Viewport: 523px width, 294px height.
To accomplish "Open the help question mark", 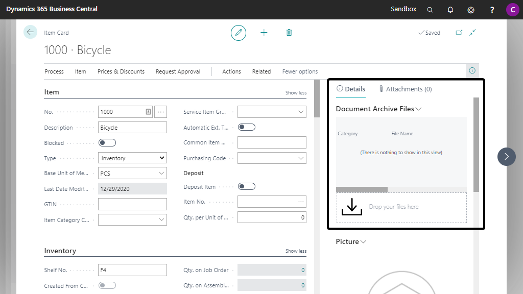I will (x=492, y=10).
